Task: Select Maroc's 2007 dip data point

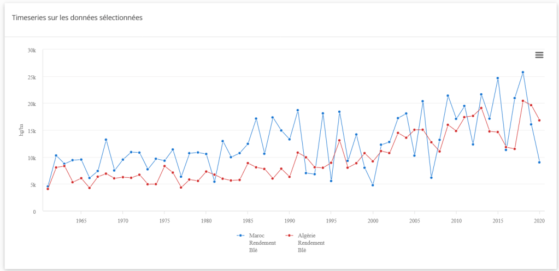Action: pyautogui.click(x=431, y=178)
